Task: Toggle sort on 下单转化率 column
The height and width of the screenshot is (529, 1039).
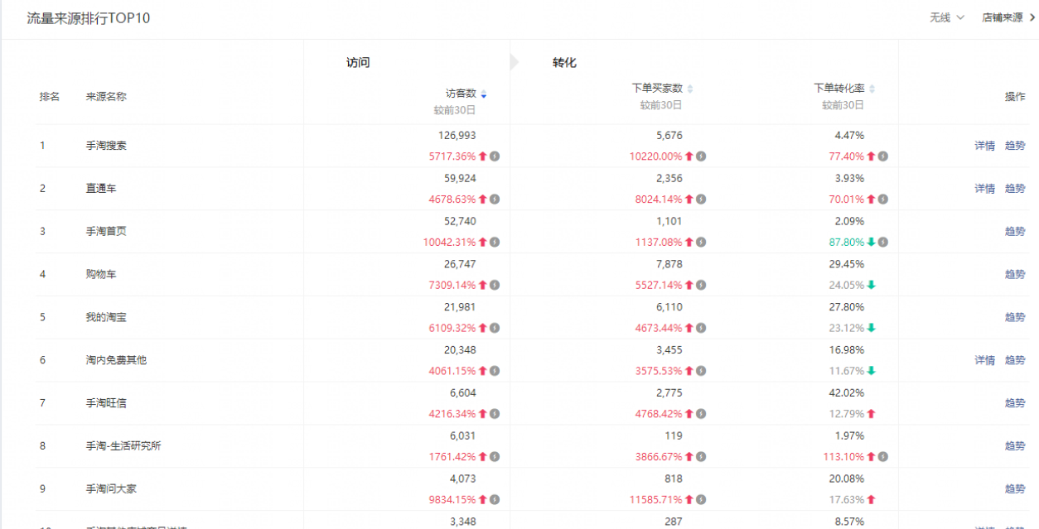Action: point(872,89)
